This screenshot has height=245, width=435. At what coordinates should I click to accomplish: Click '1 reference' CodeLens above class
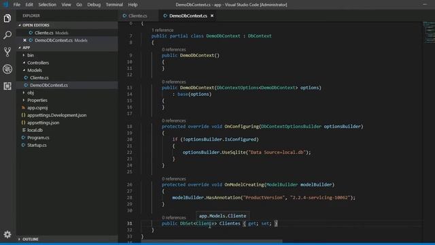tap(162, 30)
